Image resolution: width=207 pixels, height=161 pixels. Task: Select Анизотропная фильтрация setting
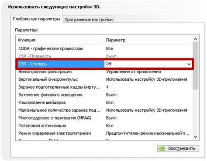[x=104, y=72]
